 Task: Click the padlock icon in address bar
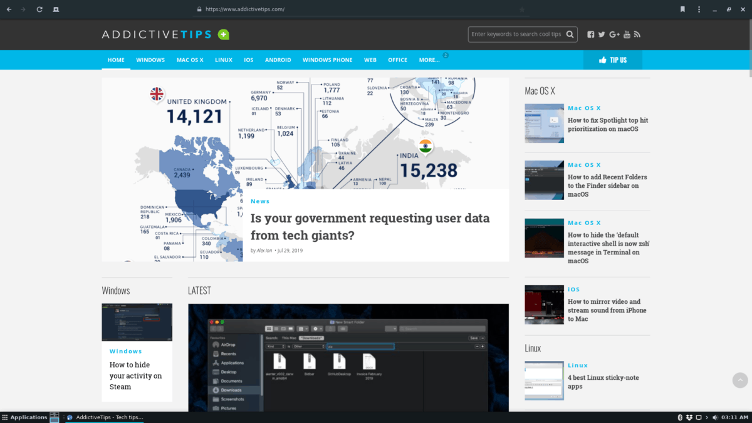(199, 9)
